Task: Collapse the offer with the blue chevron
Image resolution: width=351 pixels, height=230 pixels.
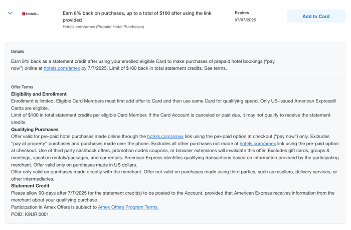Action: (x=10, y=13)
